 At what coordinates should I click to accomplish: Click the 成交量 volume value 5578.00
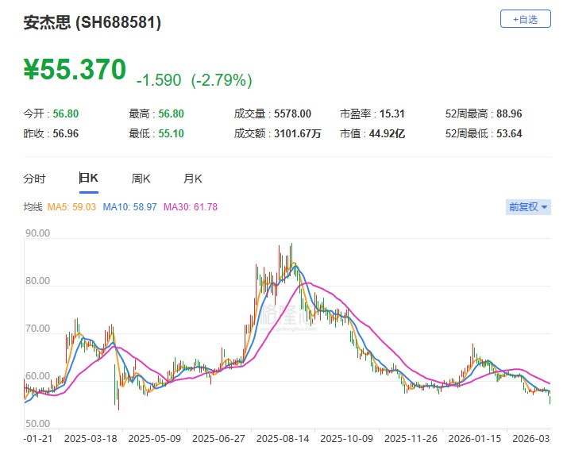[291, 113]
